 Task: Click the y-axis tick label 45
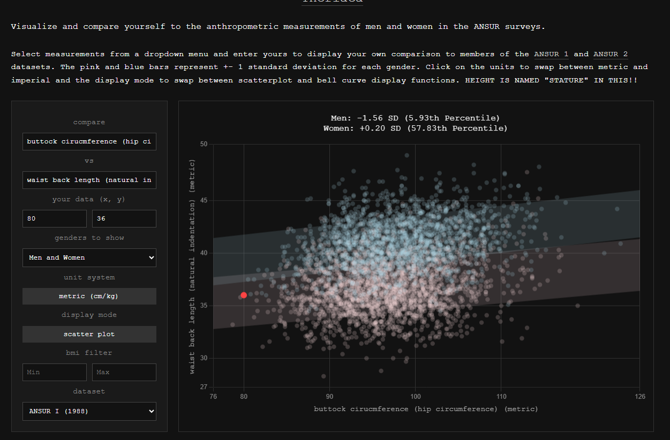(x=204, y=201)
